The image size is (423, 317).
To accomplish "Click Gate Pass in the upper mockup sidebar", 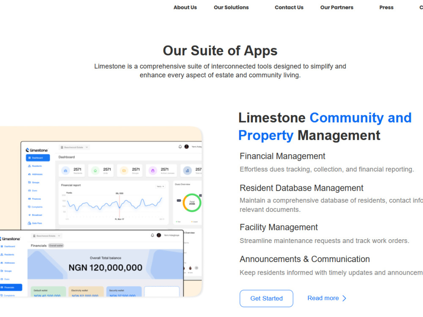I will point(35,223).
